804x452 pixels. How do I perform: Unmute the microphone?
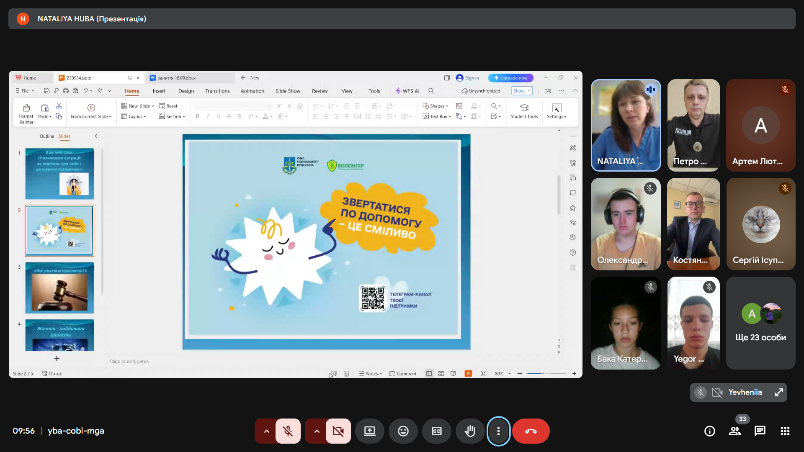[x=288, y=431]
